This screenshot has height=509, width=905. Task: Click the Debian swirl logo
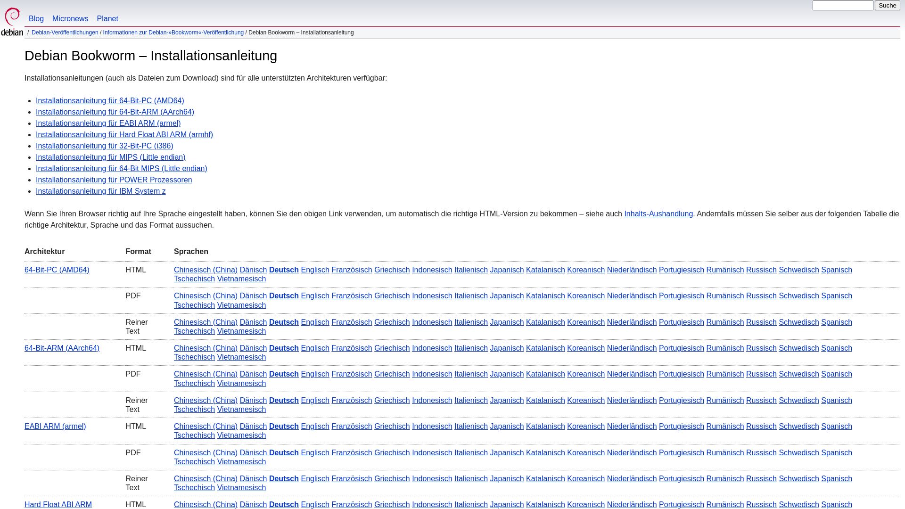[x=12, y=21]
